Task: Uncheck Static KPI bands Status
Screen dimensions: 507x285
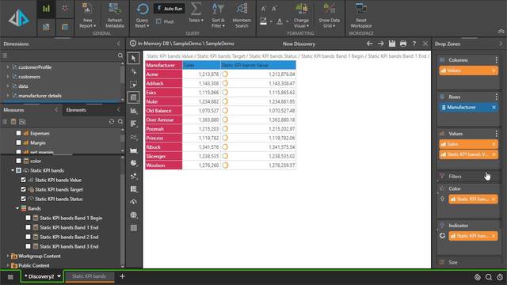Action: pos(23,199)
